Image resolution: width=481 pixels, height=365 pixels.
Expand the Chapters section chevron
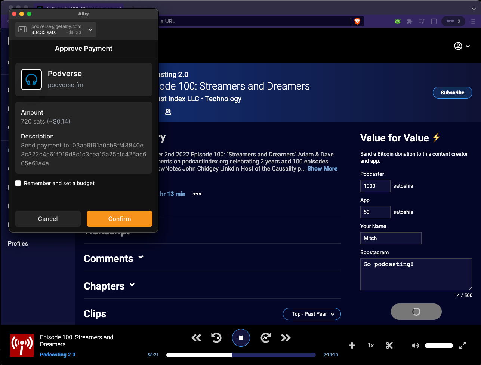(132, 285)
